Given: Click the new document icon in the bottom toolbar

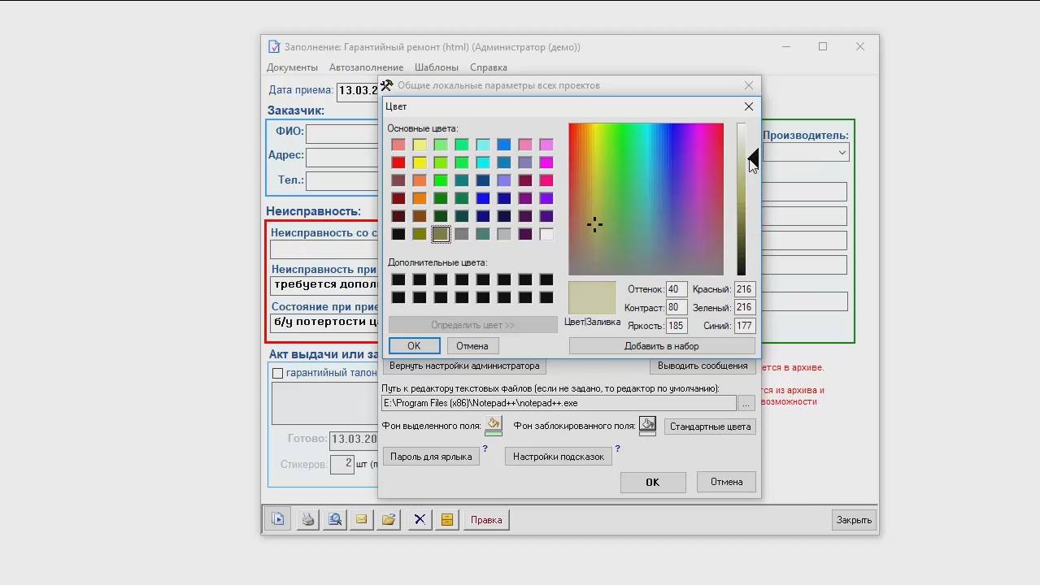Looking at the screenshot, I should [278, 519].
